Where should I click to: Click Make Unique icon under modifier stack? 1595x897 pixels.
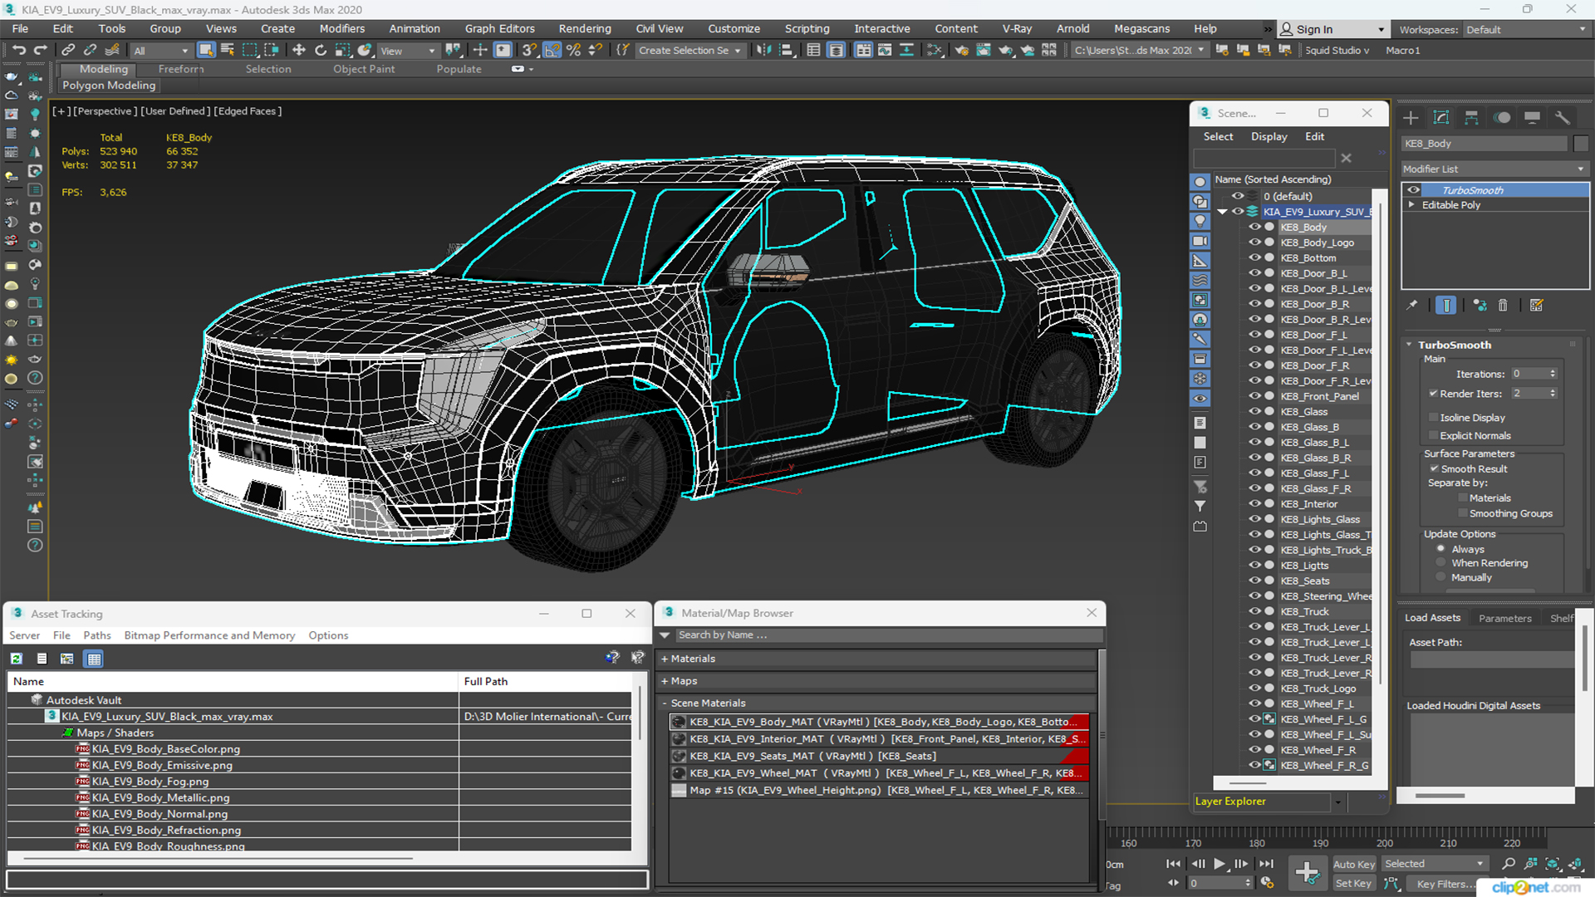pos(1480,306)
